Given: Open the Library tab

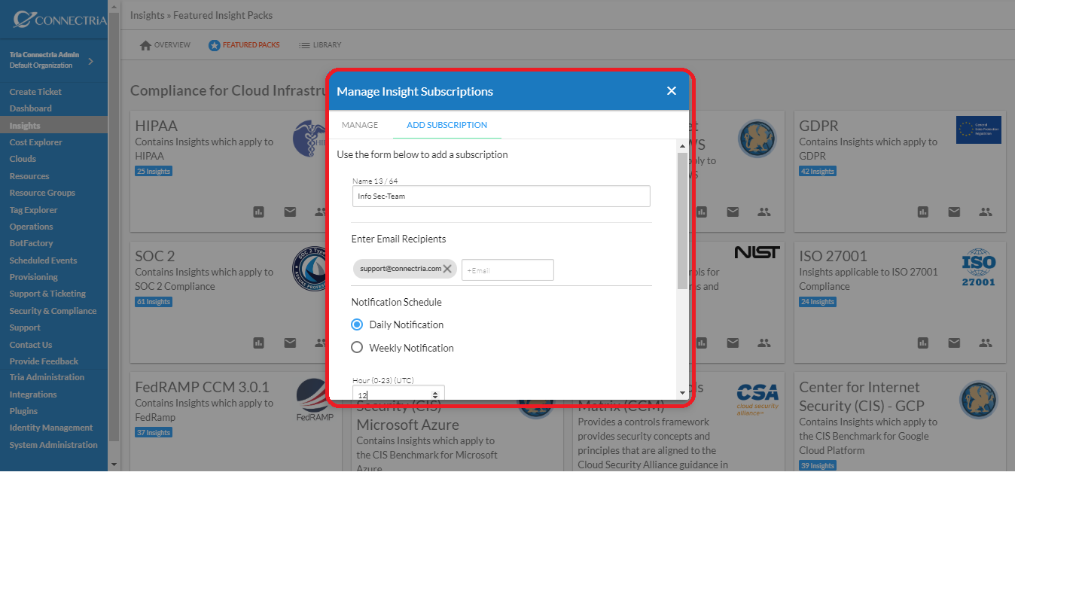Looking at the screenshot, I should [x=320, y=45].
